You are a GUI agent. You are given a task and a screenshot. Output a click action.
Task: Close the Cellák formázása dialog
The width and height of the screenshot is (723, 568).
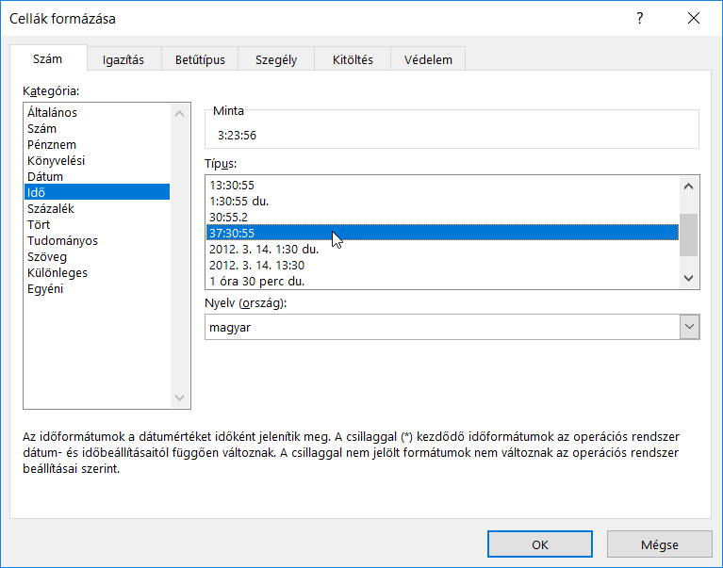[x=694, y=19]
